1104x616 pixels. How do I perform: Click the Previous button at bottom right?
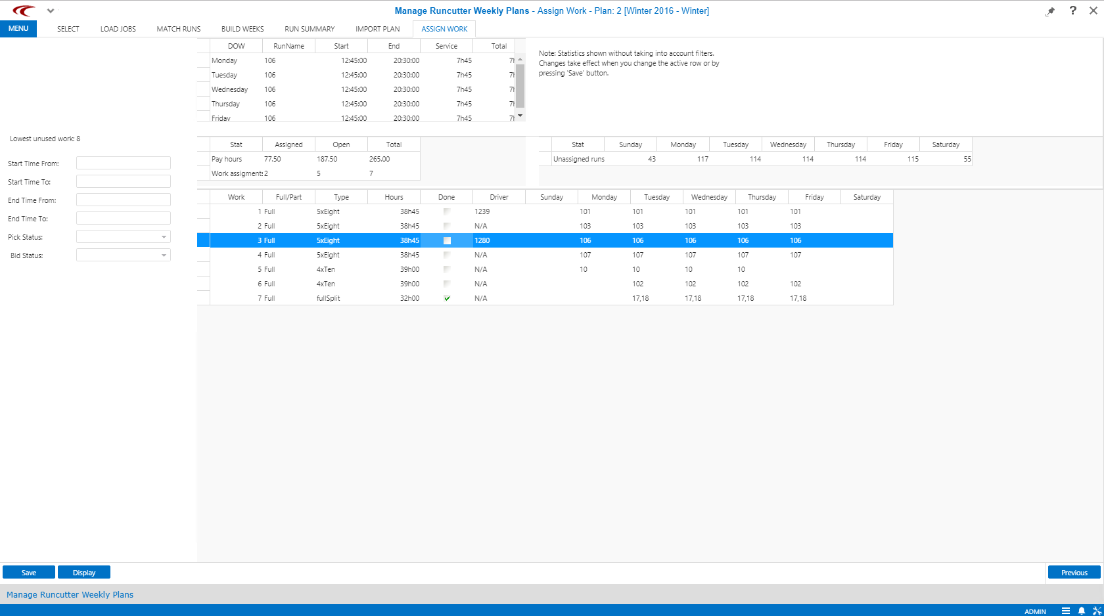[1074, 572]
